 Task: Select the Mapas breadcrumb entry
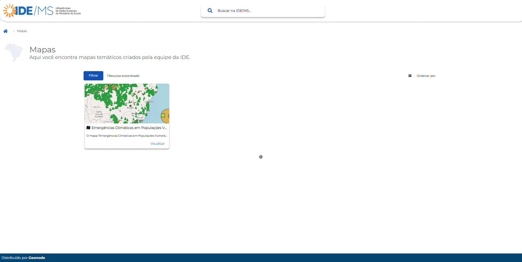tap(22, 31)
